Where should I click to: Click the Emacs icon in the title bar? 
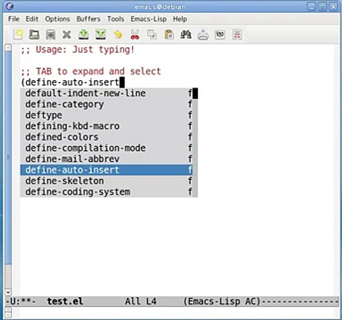10,7
